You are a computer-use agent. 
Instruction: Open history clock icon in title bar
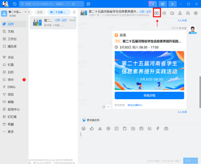coord(14,4)
